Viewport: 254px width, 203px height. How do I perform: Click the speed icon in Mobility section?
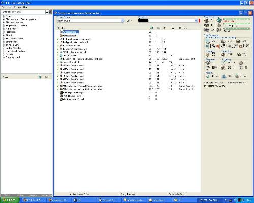pyautogui.click(x=208, y=76)
